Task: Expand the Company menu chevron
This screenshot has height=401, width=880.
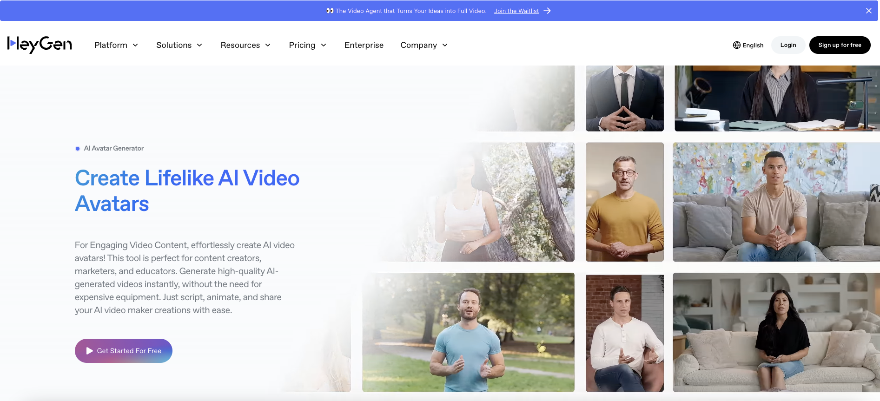Action: click(445, 45)
